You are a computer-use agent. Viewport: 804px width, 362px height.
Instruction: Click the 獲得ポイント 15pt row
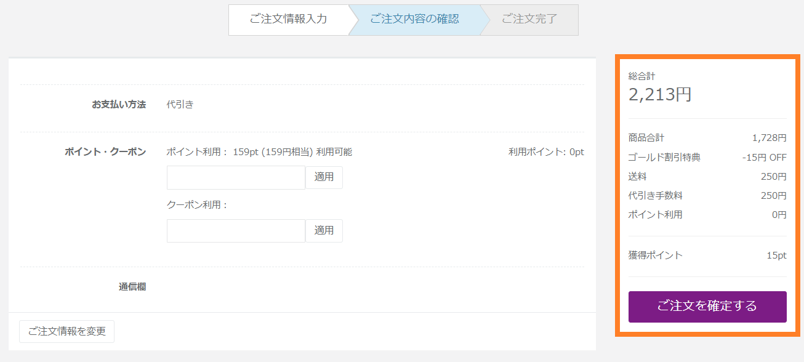point(707,255)
